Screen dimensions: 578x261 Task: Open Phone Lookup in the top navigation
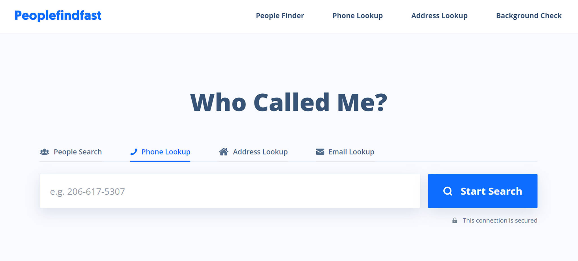pyautogui.click(x=358, y=16)
